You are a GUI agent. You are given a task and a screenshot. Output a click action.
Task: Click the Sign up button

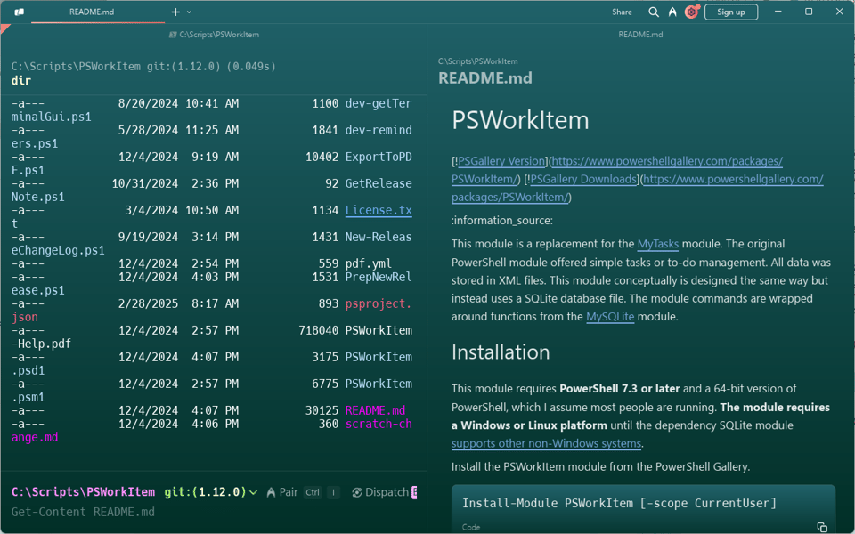pos(730,12)
